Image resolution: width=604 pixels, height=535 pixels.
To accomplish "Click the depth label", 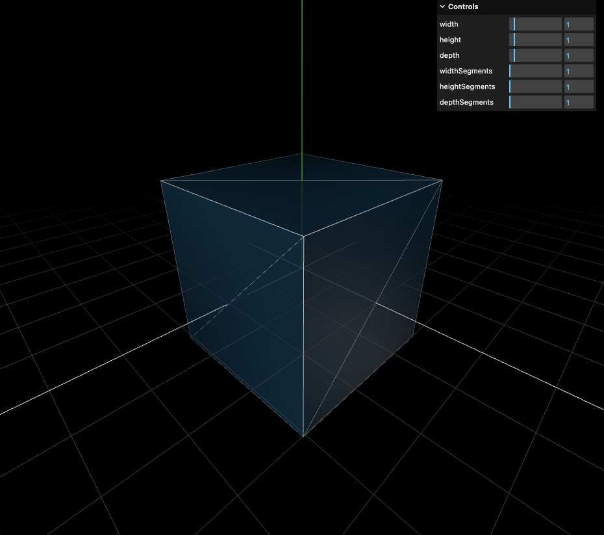I will click(449, 55).
